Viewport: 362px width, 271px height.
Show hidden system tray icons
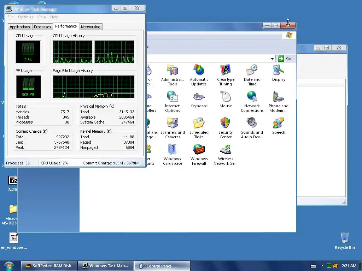tap(322, 266)
